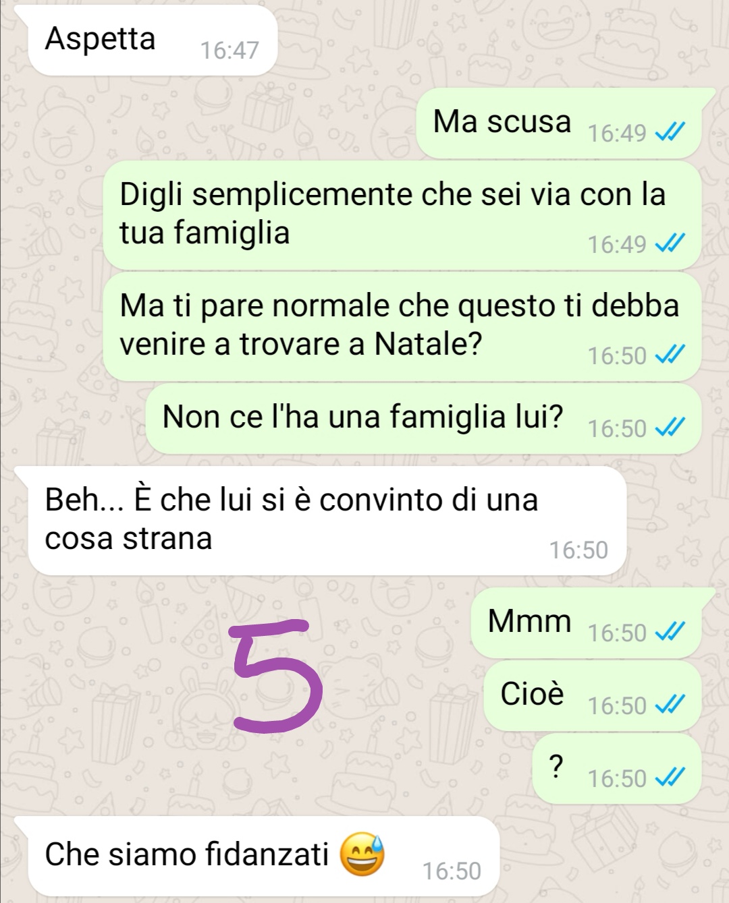729x903 pixels.
Task: Tap the read receipt ticks on 'Cioè'
Action: tap(670, 705)
